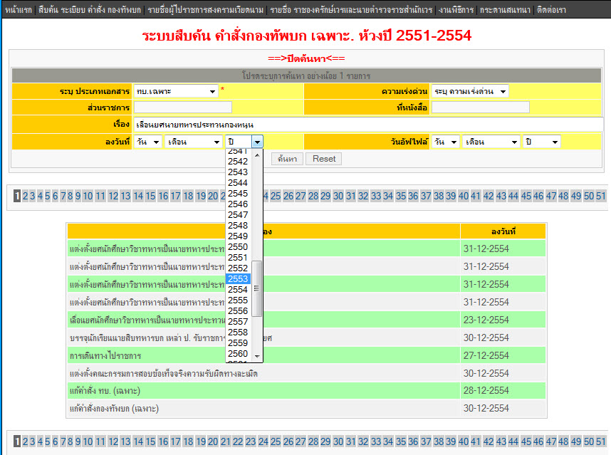Click the year list scrollbar thumb
Screen dimensions: 611x455
257,288
